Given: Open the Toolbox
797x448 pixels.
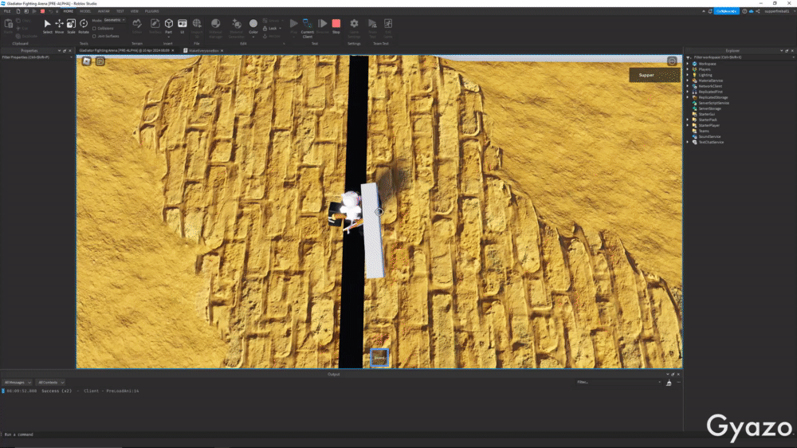Looking at the screenshot, I should (155, 26).
